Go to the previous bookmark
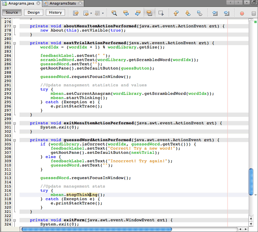 pyautogui.click(x=176, y=13)
